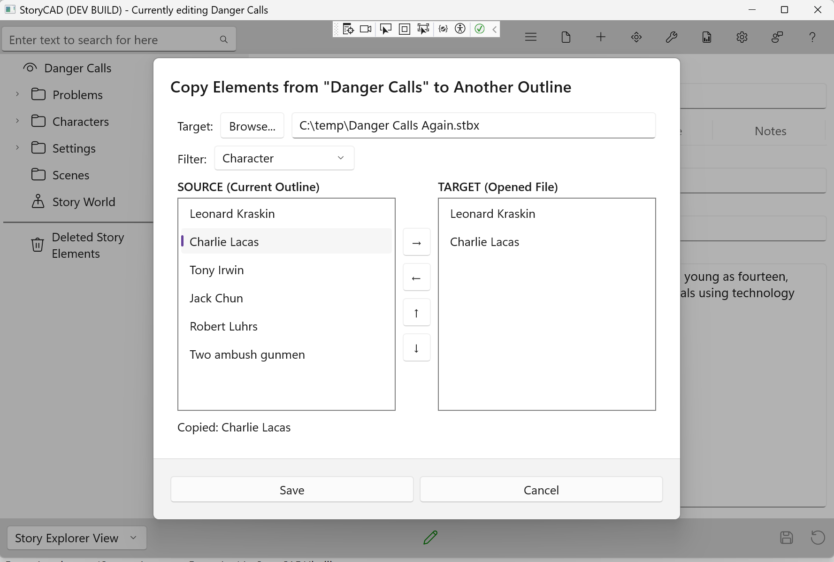Click the Help question mark icon
The image size is (834, 562).
pos(813,37)
